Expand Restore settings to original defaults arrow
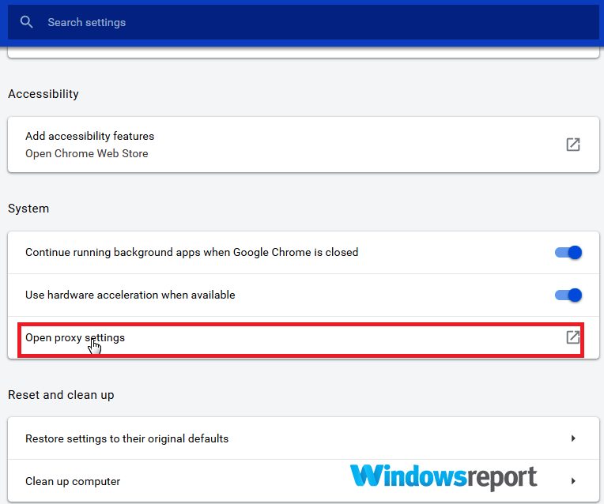The width and height of the screenshot is (604, 504). coord(573,438)
